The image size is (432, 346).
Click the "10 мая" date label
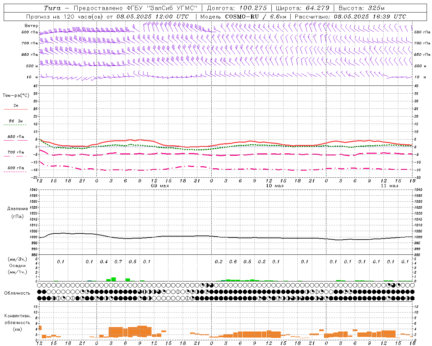[x=275, y=186]
